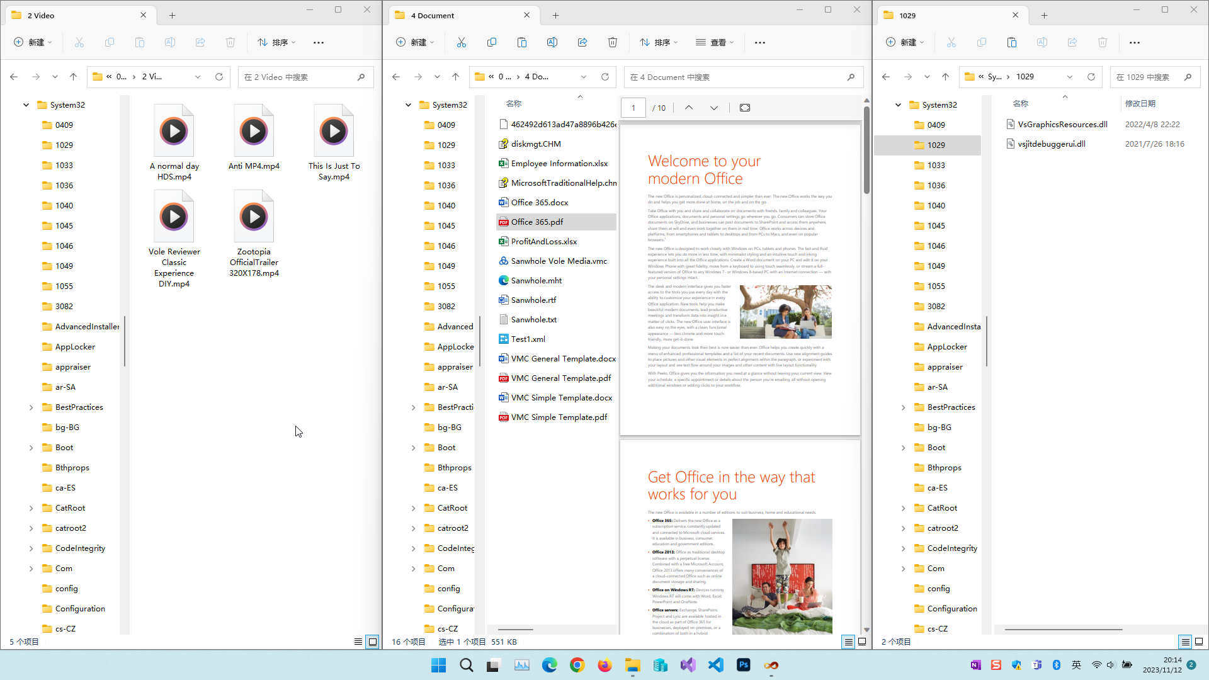Click page number field in PDF preview
The height and width of the screenshot is (680, 1209).
[x=633, y=108]
